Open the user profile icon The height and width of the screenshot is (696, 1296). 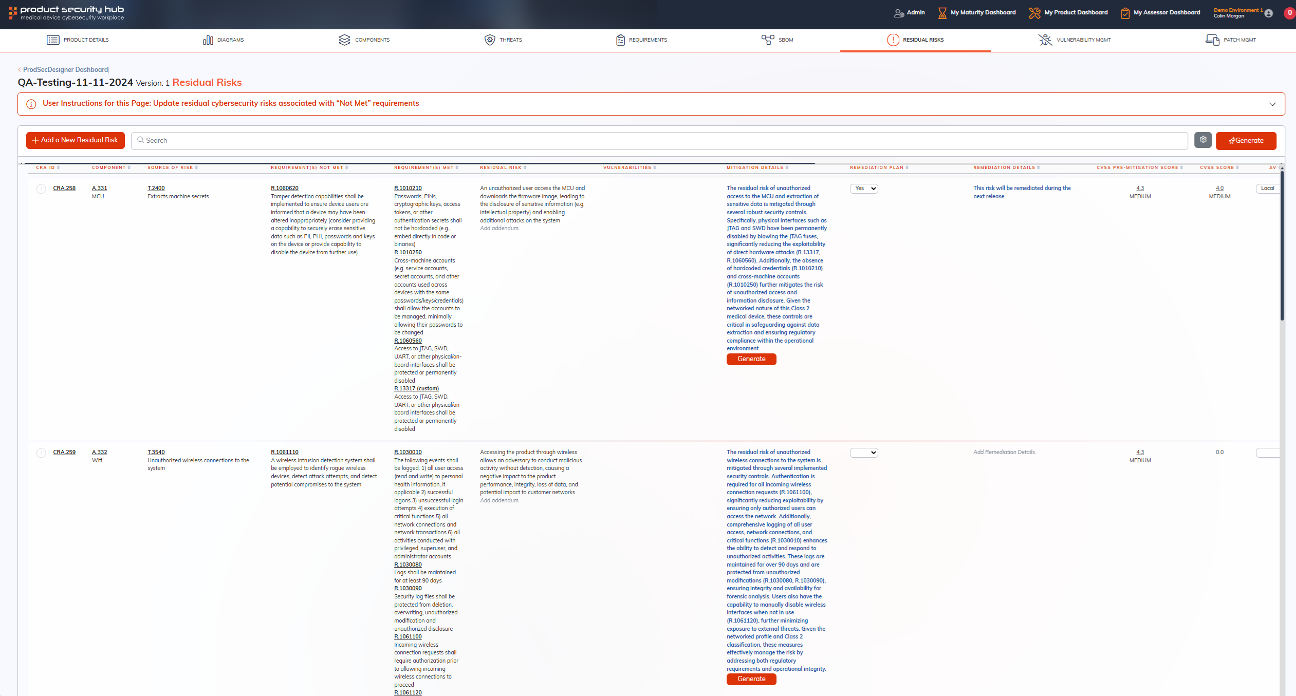[x=1269, y=13]
